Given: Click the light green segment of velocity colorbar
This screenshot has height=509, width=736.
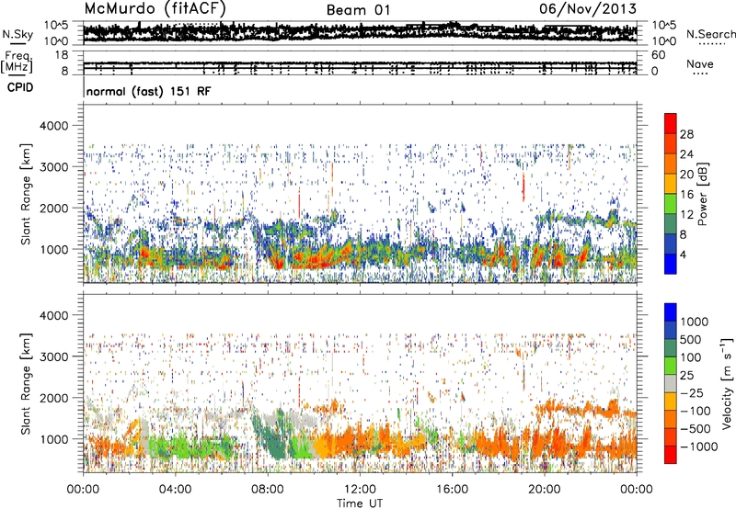Looking at the screenshot, I should coord(671,366).
